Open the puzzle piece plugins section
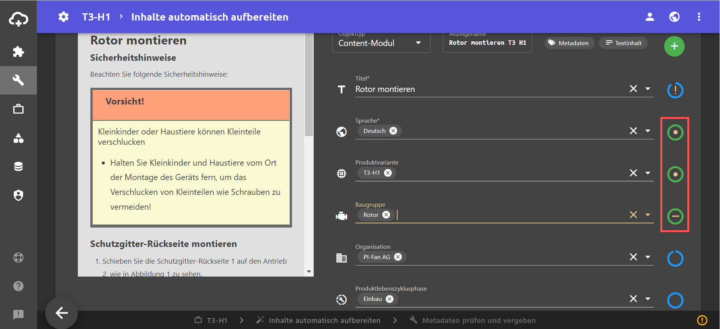This screenshot has height=329, width=720. (x=18, y=52)
